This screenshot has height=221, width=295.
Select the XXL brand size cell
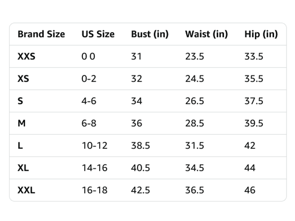point(26,190)
